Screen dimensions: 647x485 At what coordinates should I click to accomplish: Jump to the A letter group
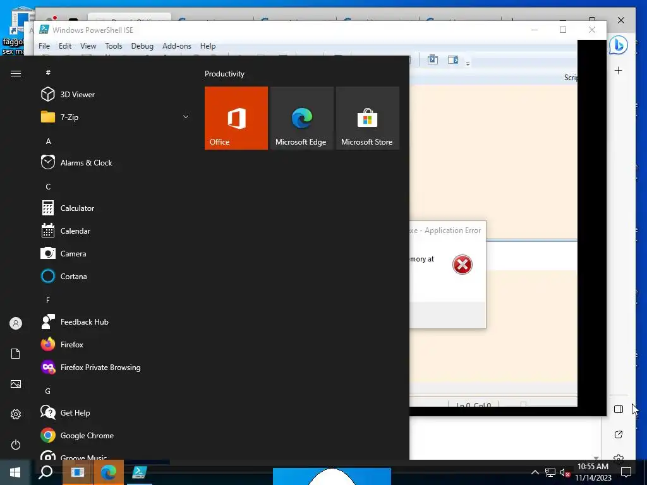(48, 141)
